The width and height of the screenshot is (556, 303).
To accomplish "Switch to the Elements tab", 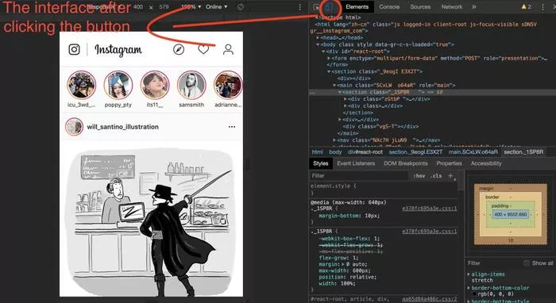I will (357, 6).
